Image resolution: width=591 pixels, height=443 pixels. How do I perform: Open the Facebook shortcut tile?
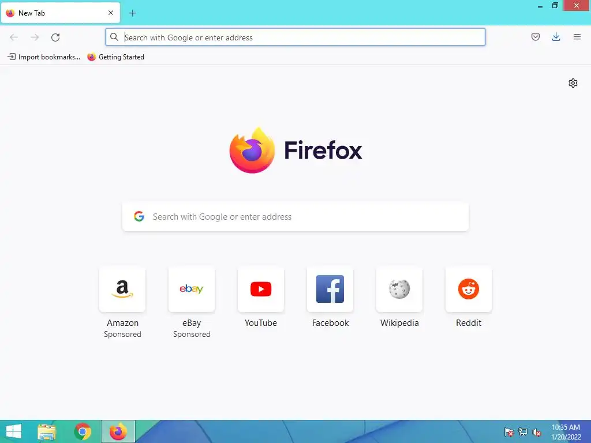click(x=330, y=290)
